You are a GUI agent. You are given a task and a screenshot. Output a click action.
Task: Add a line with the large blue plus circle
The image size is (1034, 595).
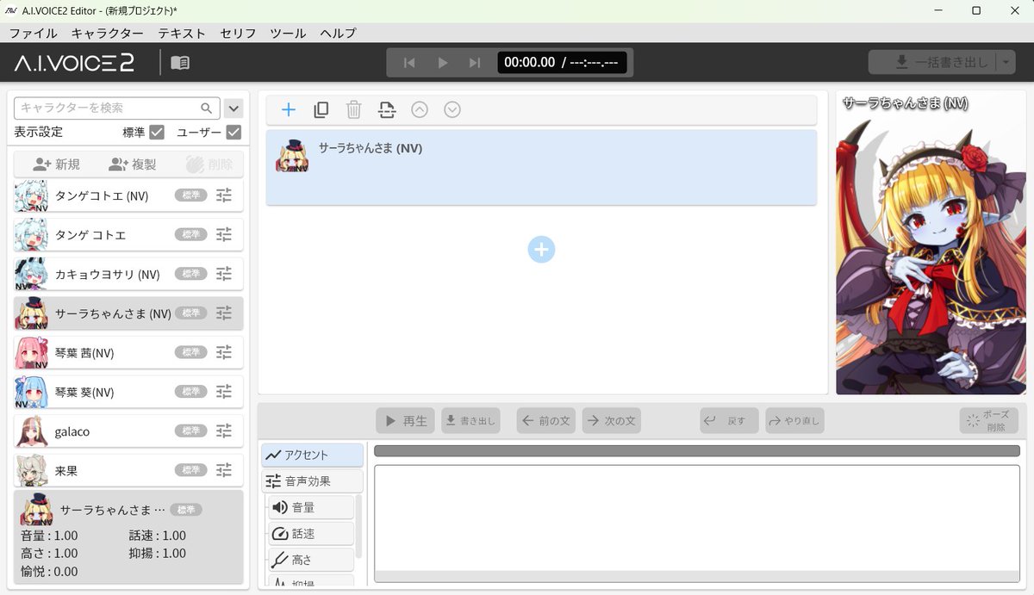(x=541, y=250)
